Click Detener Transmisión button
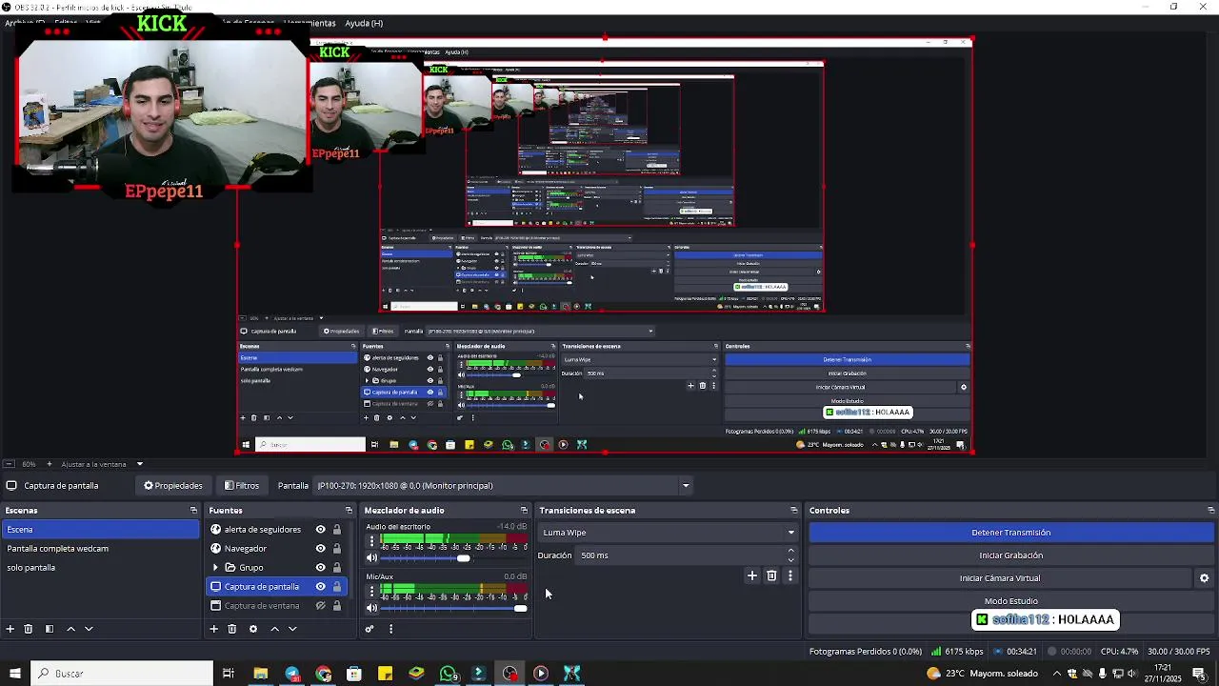The height and width of the screenshot is (686, 1219). pos(1011,533)
